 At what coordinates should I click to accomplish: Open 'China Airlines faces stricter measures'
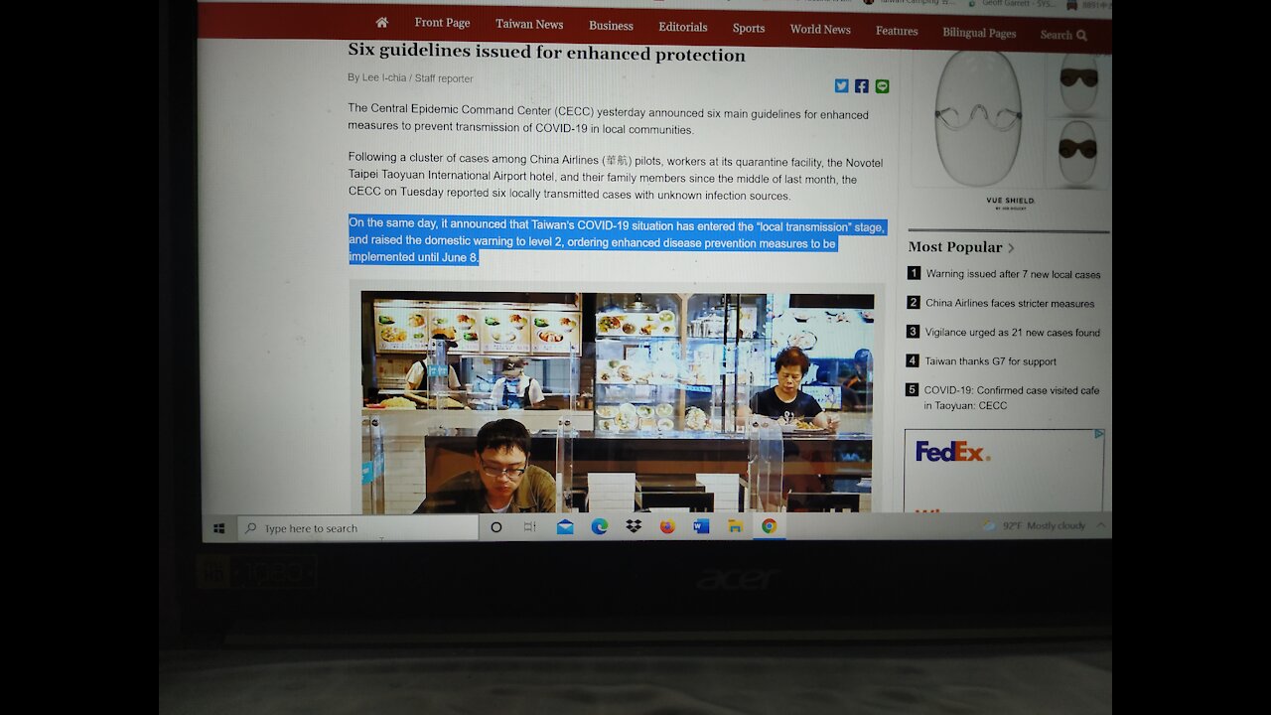click(1010, 303)
